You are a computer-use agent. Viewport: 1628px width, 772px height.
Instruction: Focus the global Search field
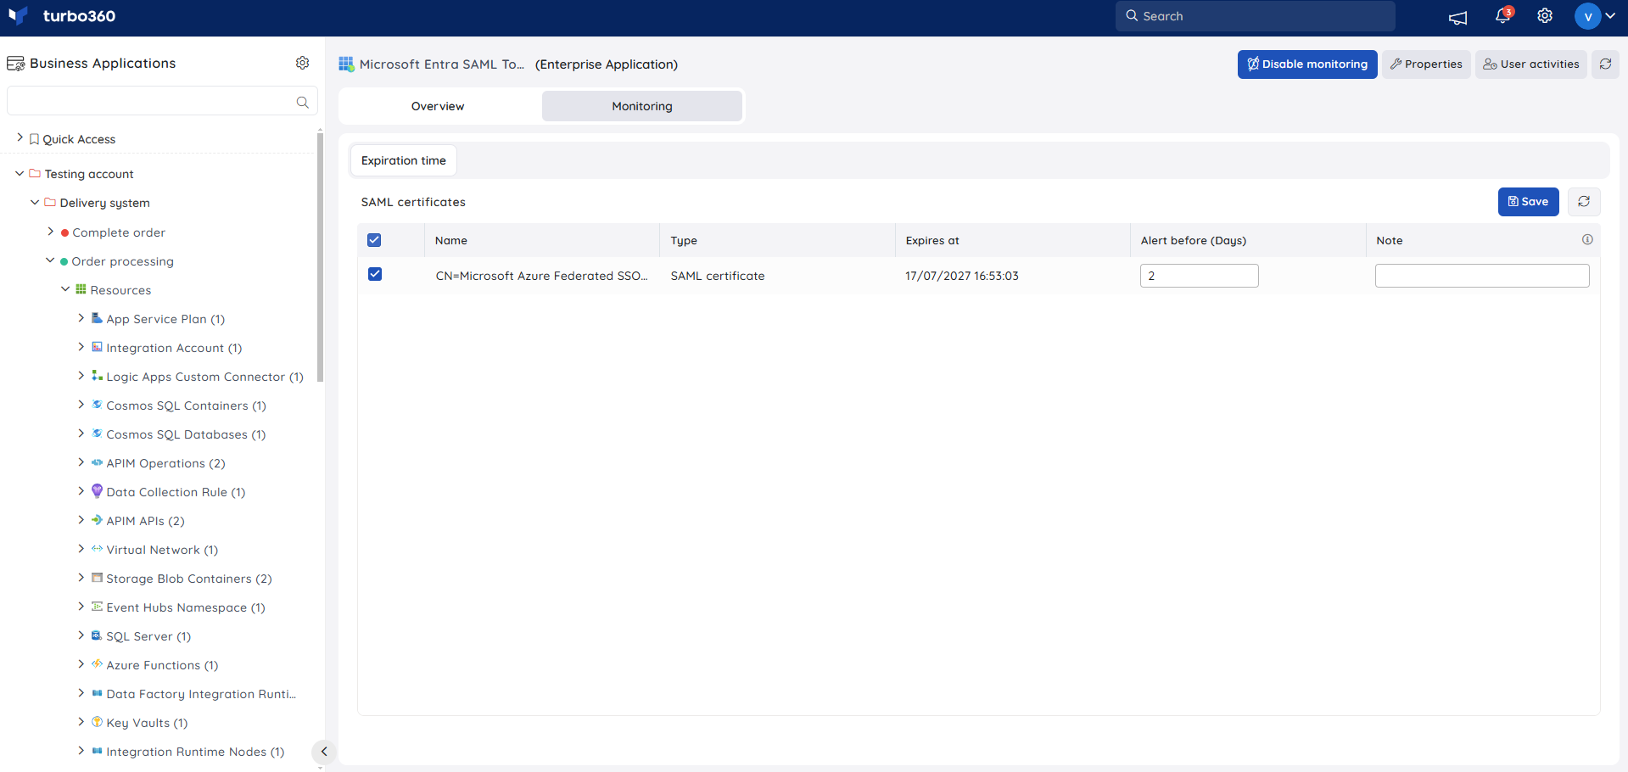click(1255, 16)
